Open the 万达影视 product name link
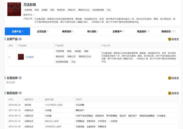The image size is (183, 129). 29,57
